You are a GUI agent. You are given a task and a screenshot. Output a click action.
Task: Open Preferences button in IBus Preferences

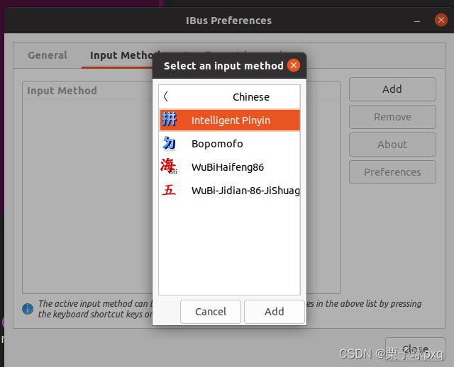pyautogui.click(x=392, y=172)
